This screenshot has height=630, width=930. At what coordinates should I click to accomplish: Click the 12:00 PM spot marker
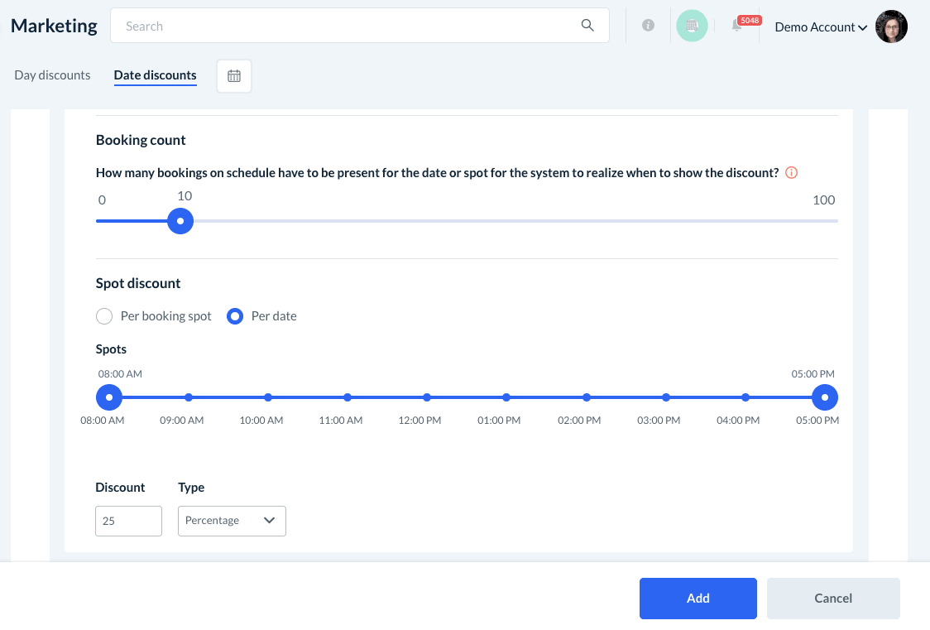(427, 397)
